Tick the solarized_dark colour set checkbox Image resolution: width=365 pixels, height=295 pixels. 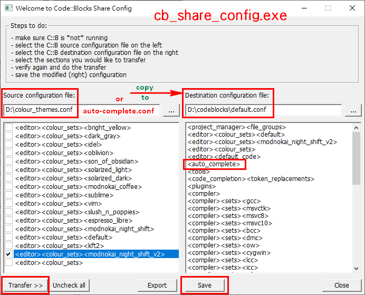[x=8, y=178]
